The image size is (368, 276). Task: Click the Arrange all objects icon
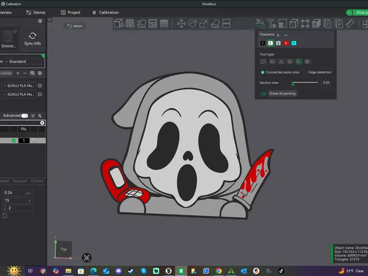152,24
